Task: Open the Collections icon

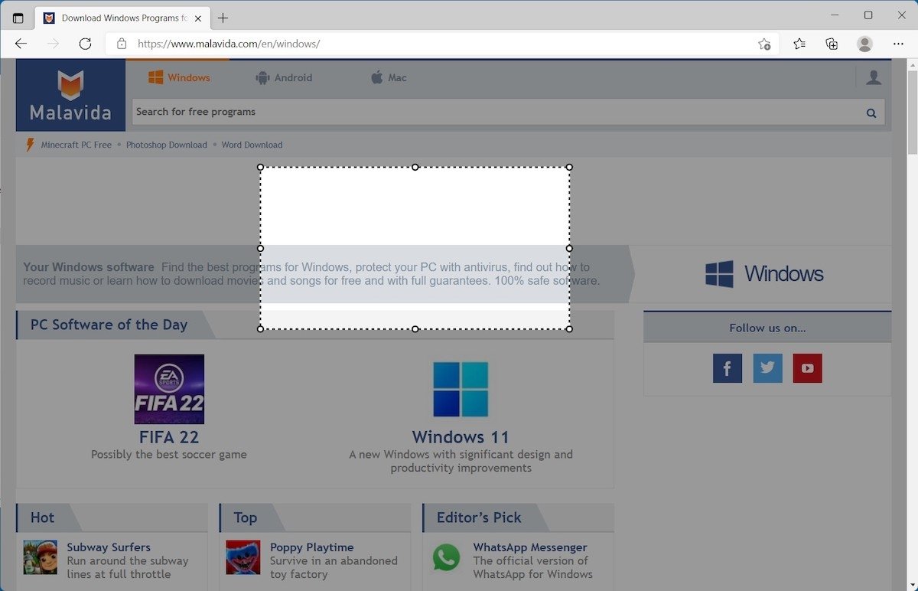Action: [832, 44]
